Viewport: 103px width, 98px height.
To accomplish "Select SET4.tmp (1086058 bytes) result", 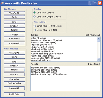I will [65, 72].
